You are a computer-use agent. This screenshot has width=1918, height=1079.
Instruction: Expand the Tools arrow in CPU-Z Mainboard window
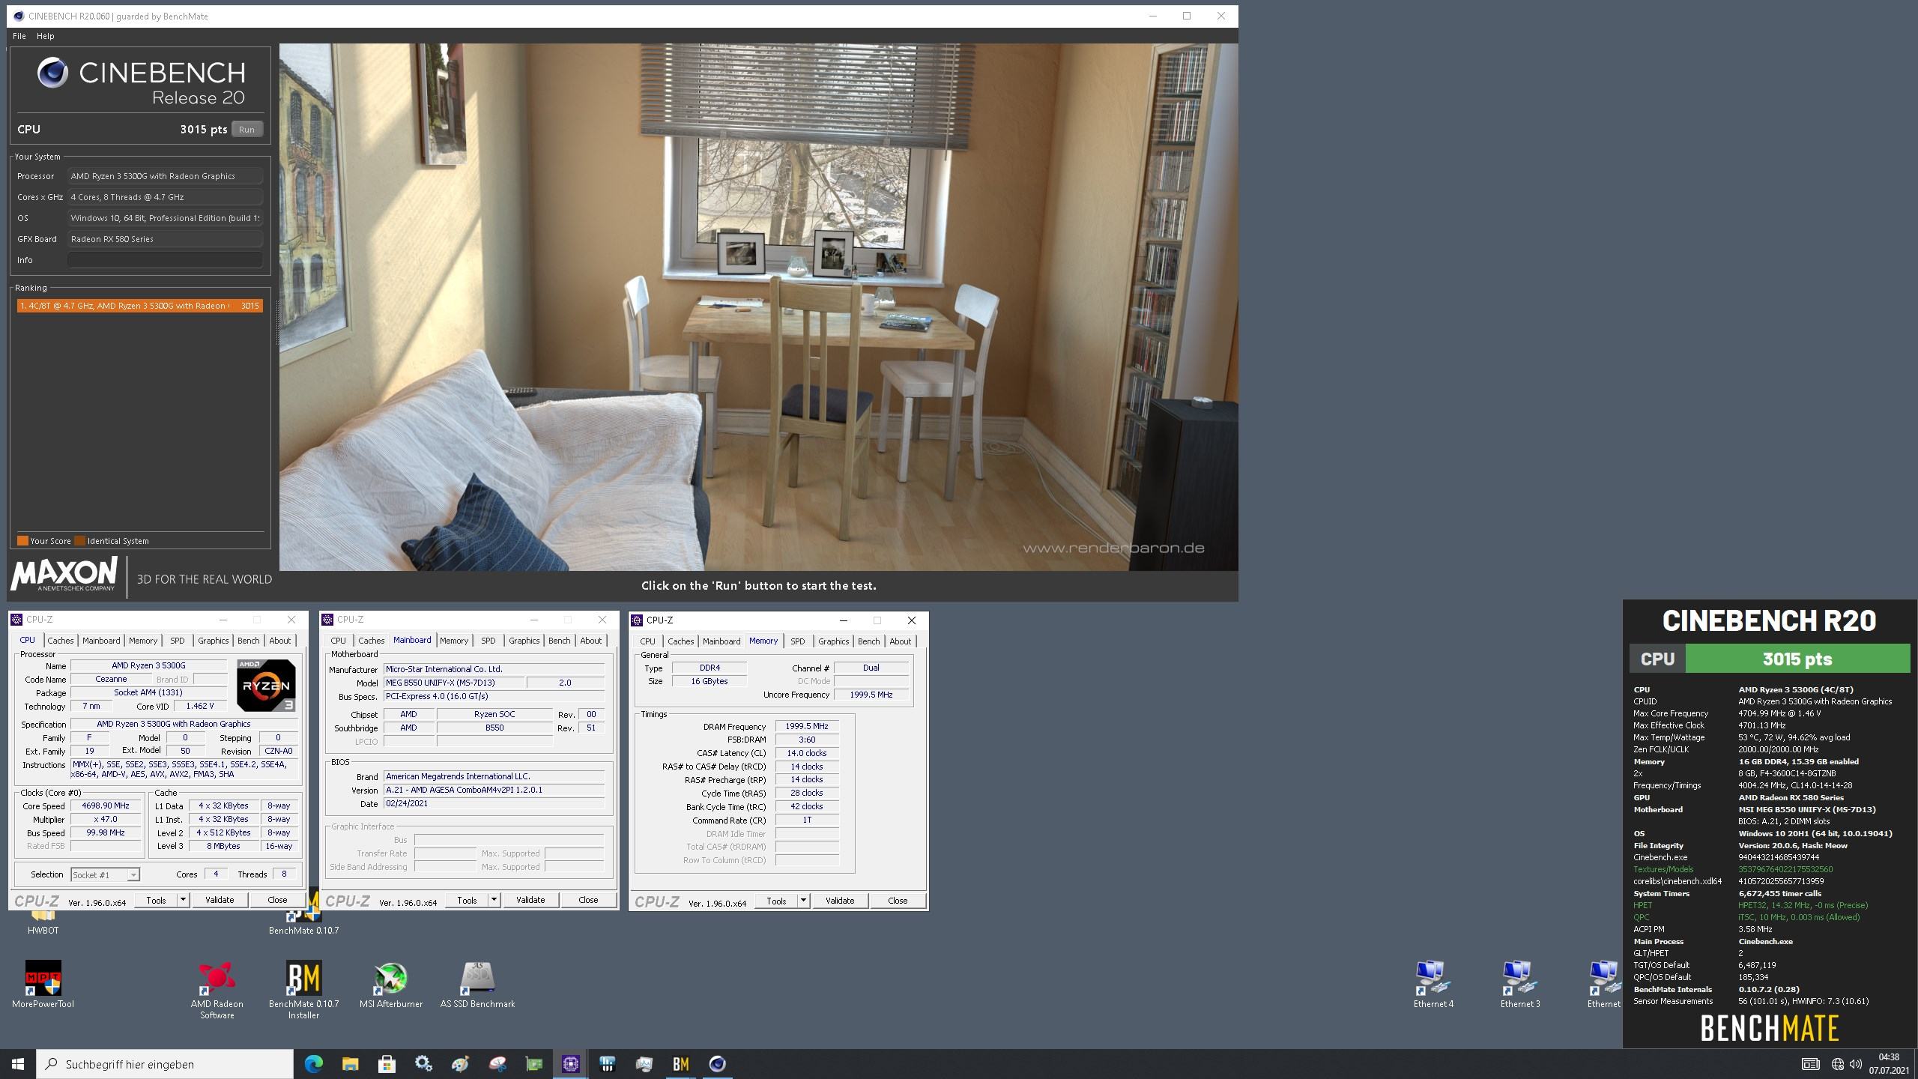(494, 900)
